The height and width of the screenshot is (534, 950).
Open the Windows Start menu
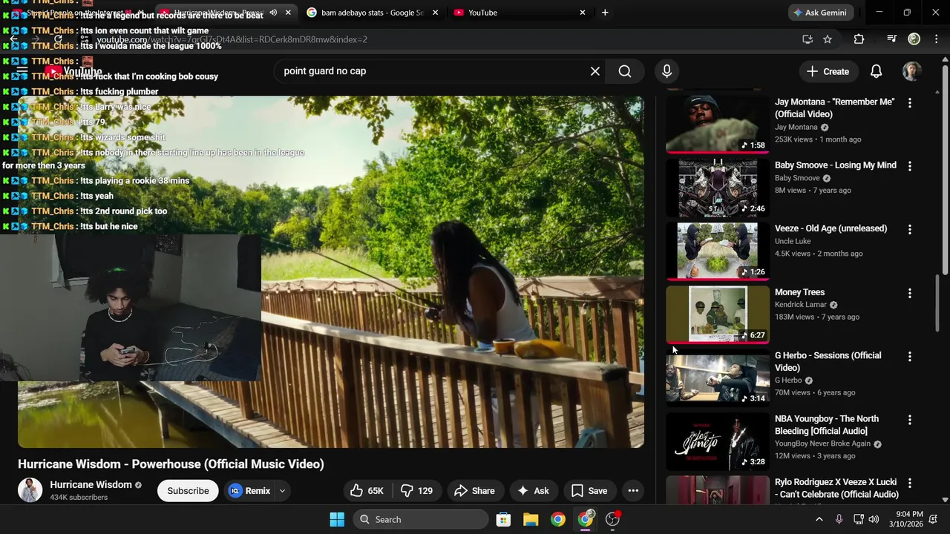click(x=337, y=519)
